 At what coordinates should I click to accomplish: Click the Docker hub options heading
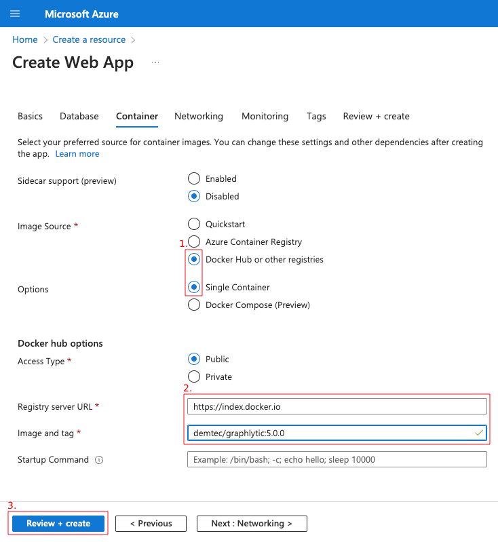tap(60, 343)
